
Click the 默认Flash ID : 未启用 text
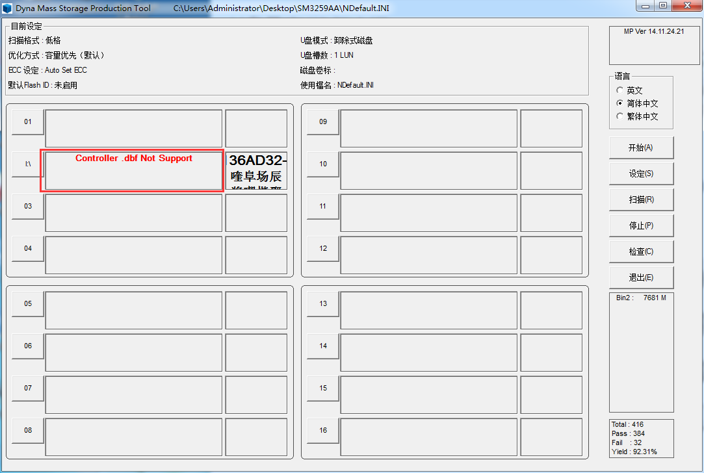43,85
